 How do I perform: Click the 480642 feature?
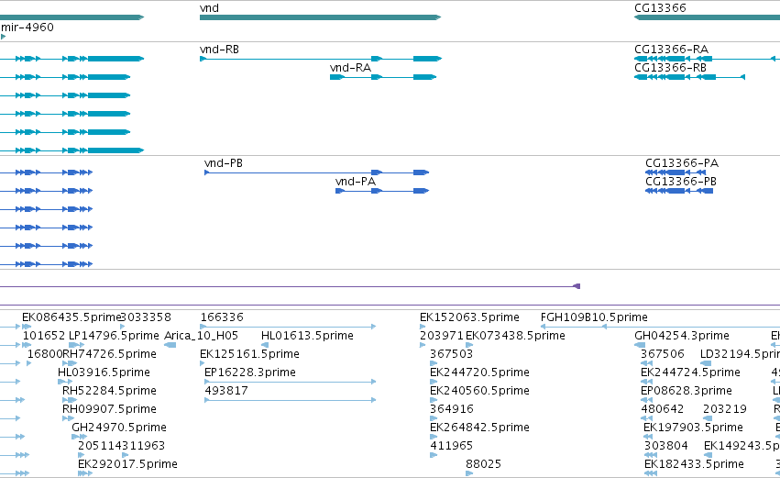[x=646, y=418]
